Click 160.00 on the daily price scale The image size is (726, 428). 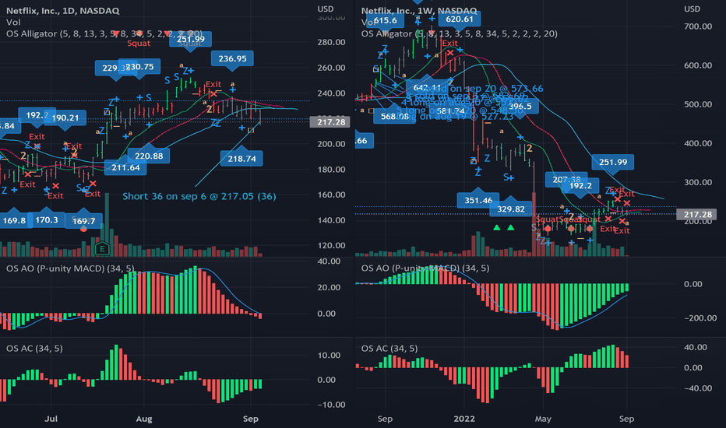pos(331,195)
